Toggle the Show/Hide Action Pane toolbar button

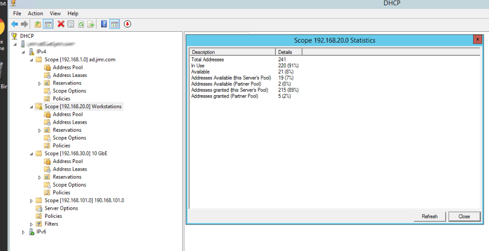114,24
